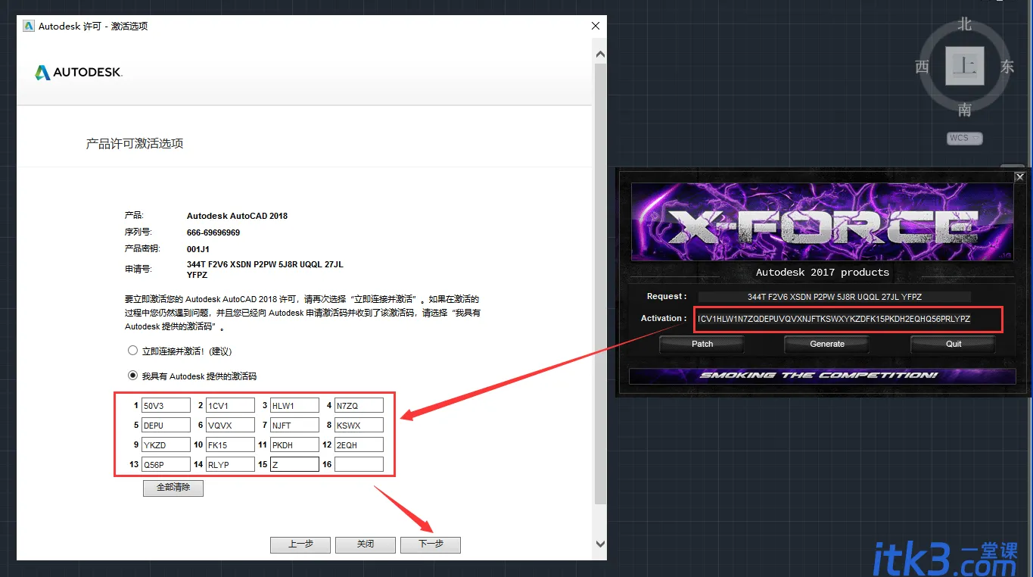1033x577 pixels.
Task: Click activation code field 10 containing FK15
Action: tap(230, 445)
